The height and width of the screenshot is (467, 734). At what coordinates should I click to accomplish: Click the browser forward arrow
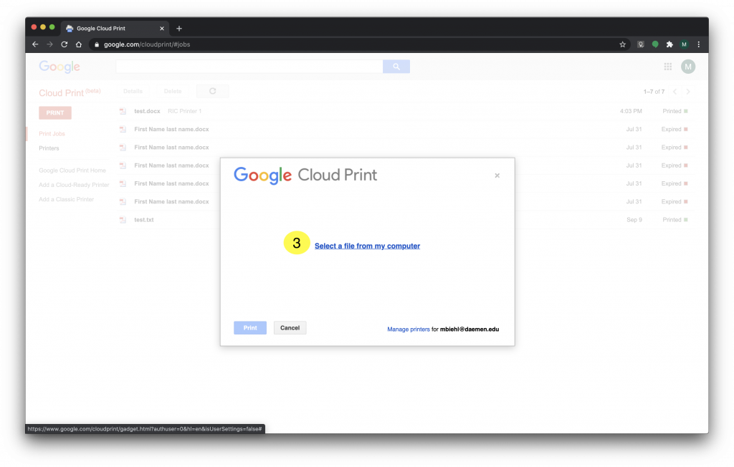click(x=49, y=44)
